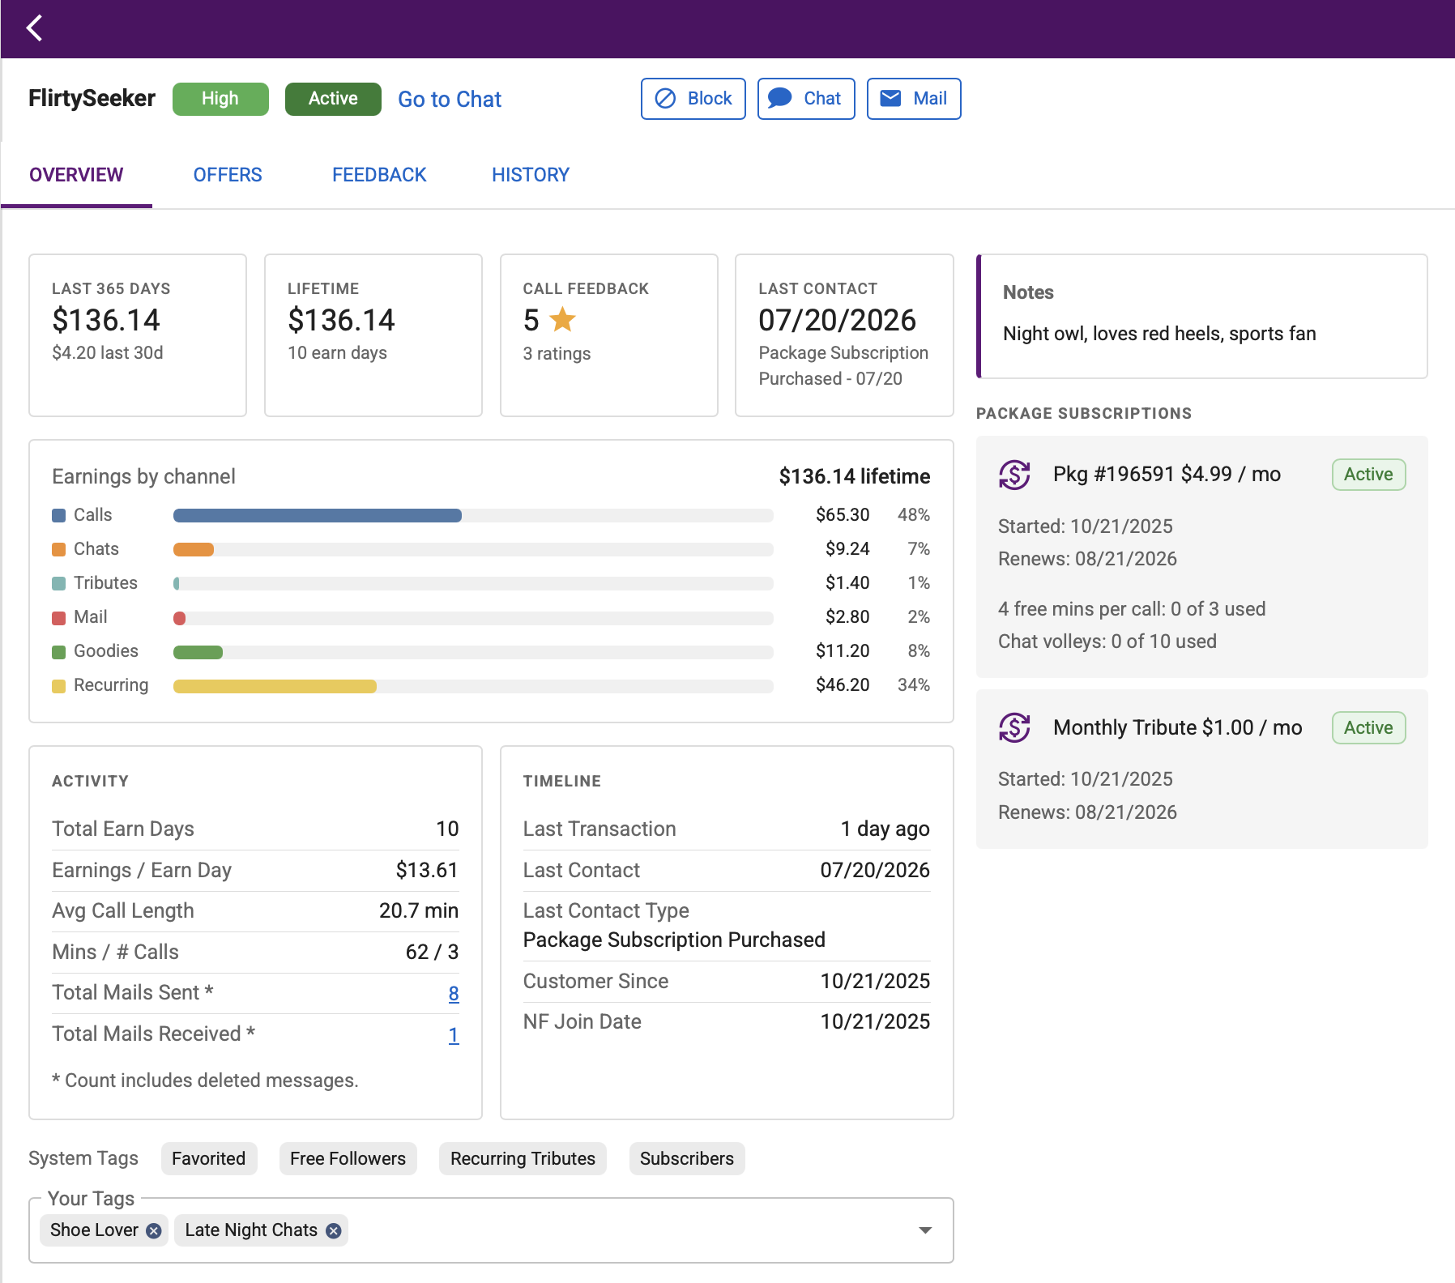The width and height of the screenshot is (1455, 1283).
Task: Click 'Monthly Tribute $1.00 / mo' title
Action: [x=1177, y=727]
